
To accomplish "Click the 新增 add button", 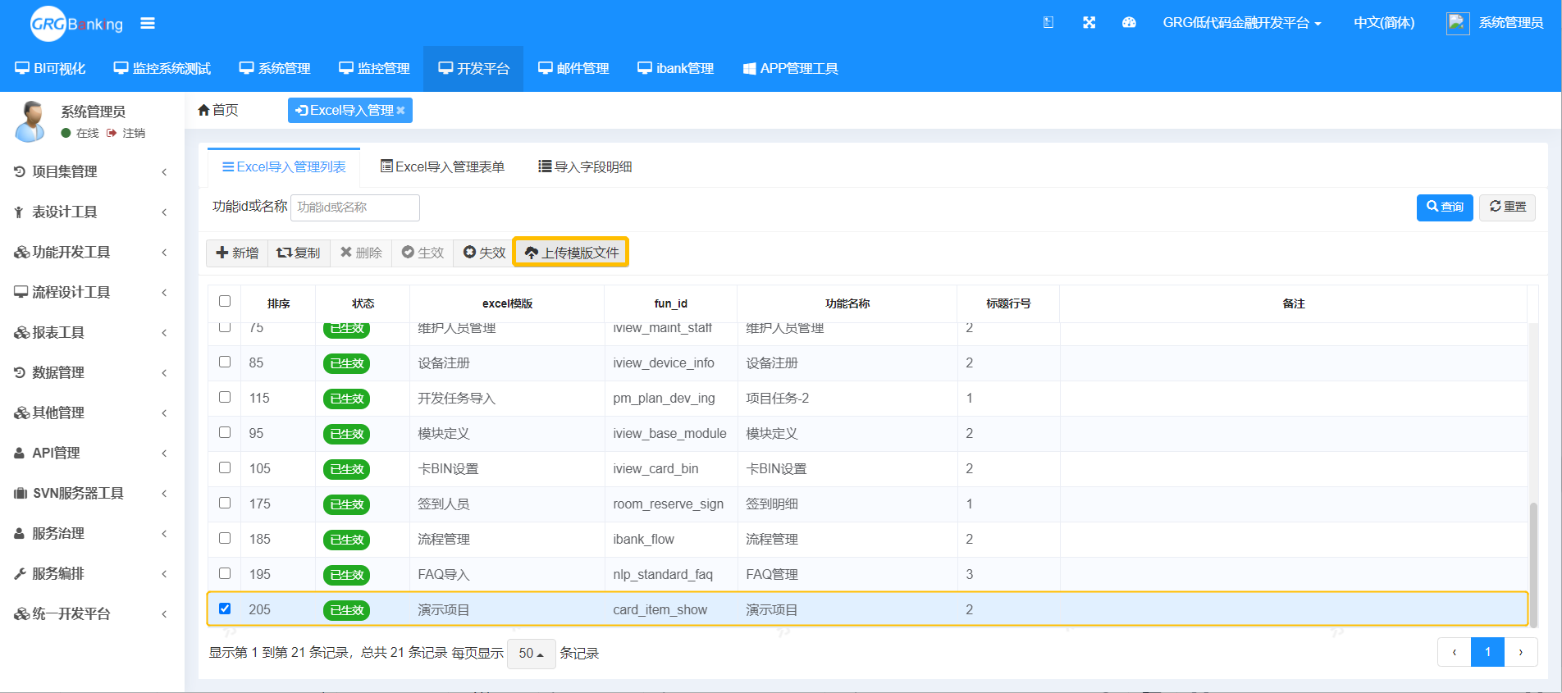I will click(237, 253).
